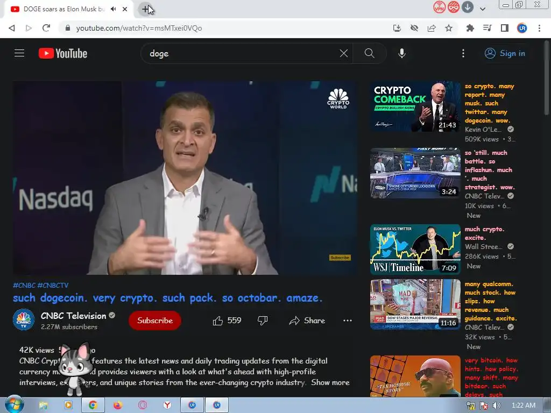Open WSJ Timeline video thumbnail
The image size is (551, 413).
pyautogui.click(x=415, y=250)
